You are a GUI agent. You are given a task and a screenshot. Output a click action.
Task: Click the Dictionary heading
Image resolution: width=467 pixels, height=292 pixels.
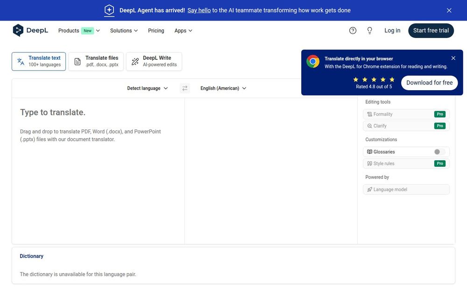[x=32, y=256]
